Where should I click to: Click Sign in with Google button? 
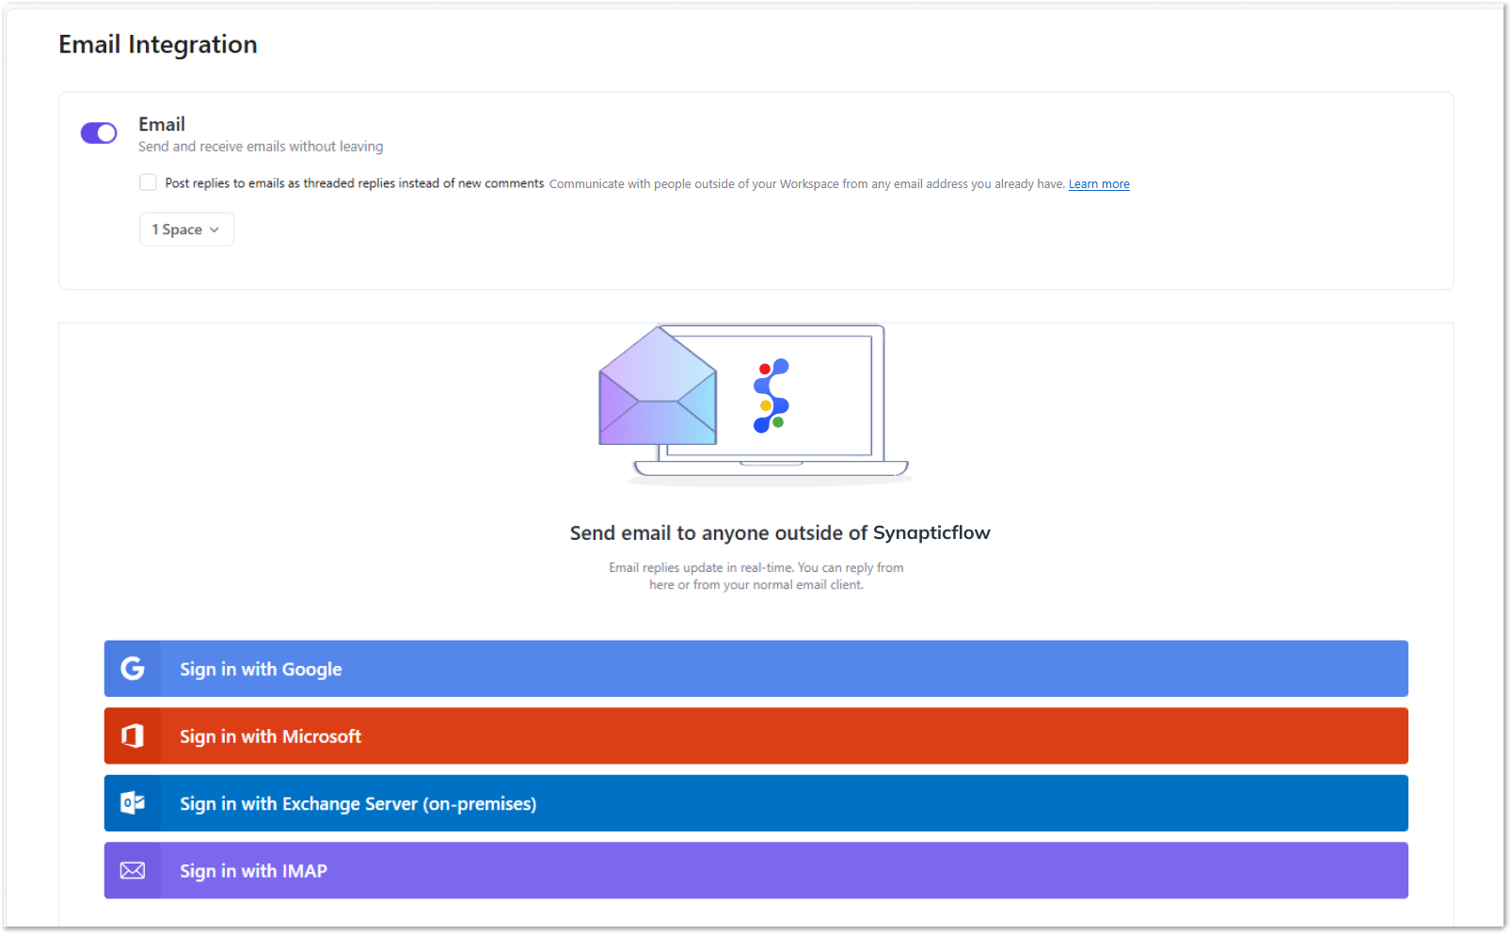point(755,669)
